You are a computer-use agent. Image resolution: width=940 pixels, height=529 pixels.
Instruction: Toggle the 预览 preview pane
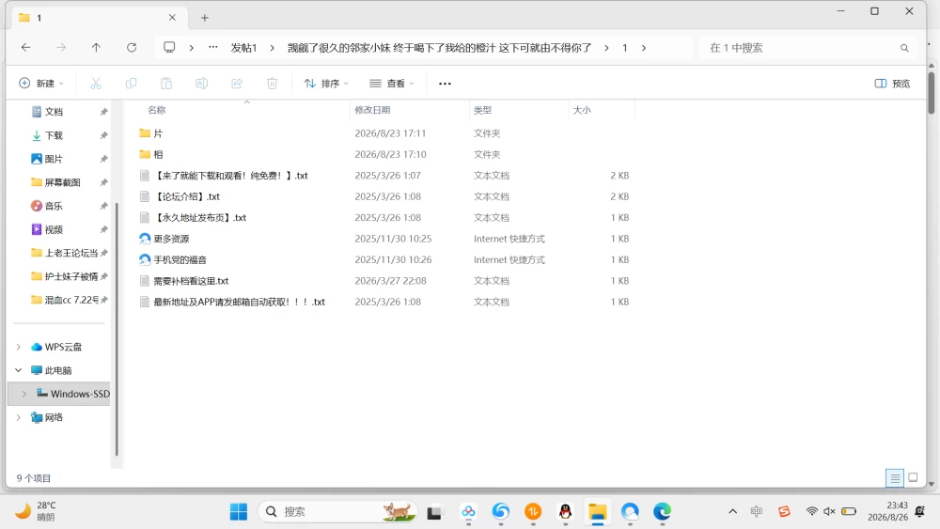[x=893, y=84]
